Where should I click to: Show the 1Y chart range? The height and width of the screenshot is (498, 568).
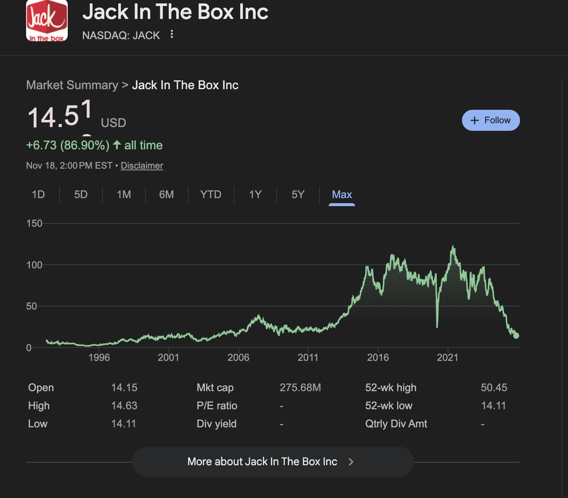[255, 194]
